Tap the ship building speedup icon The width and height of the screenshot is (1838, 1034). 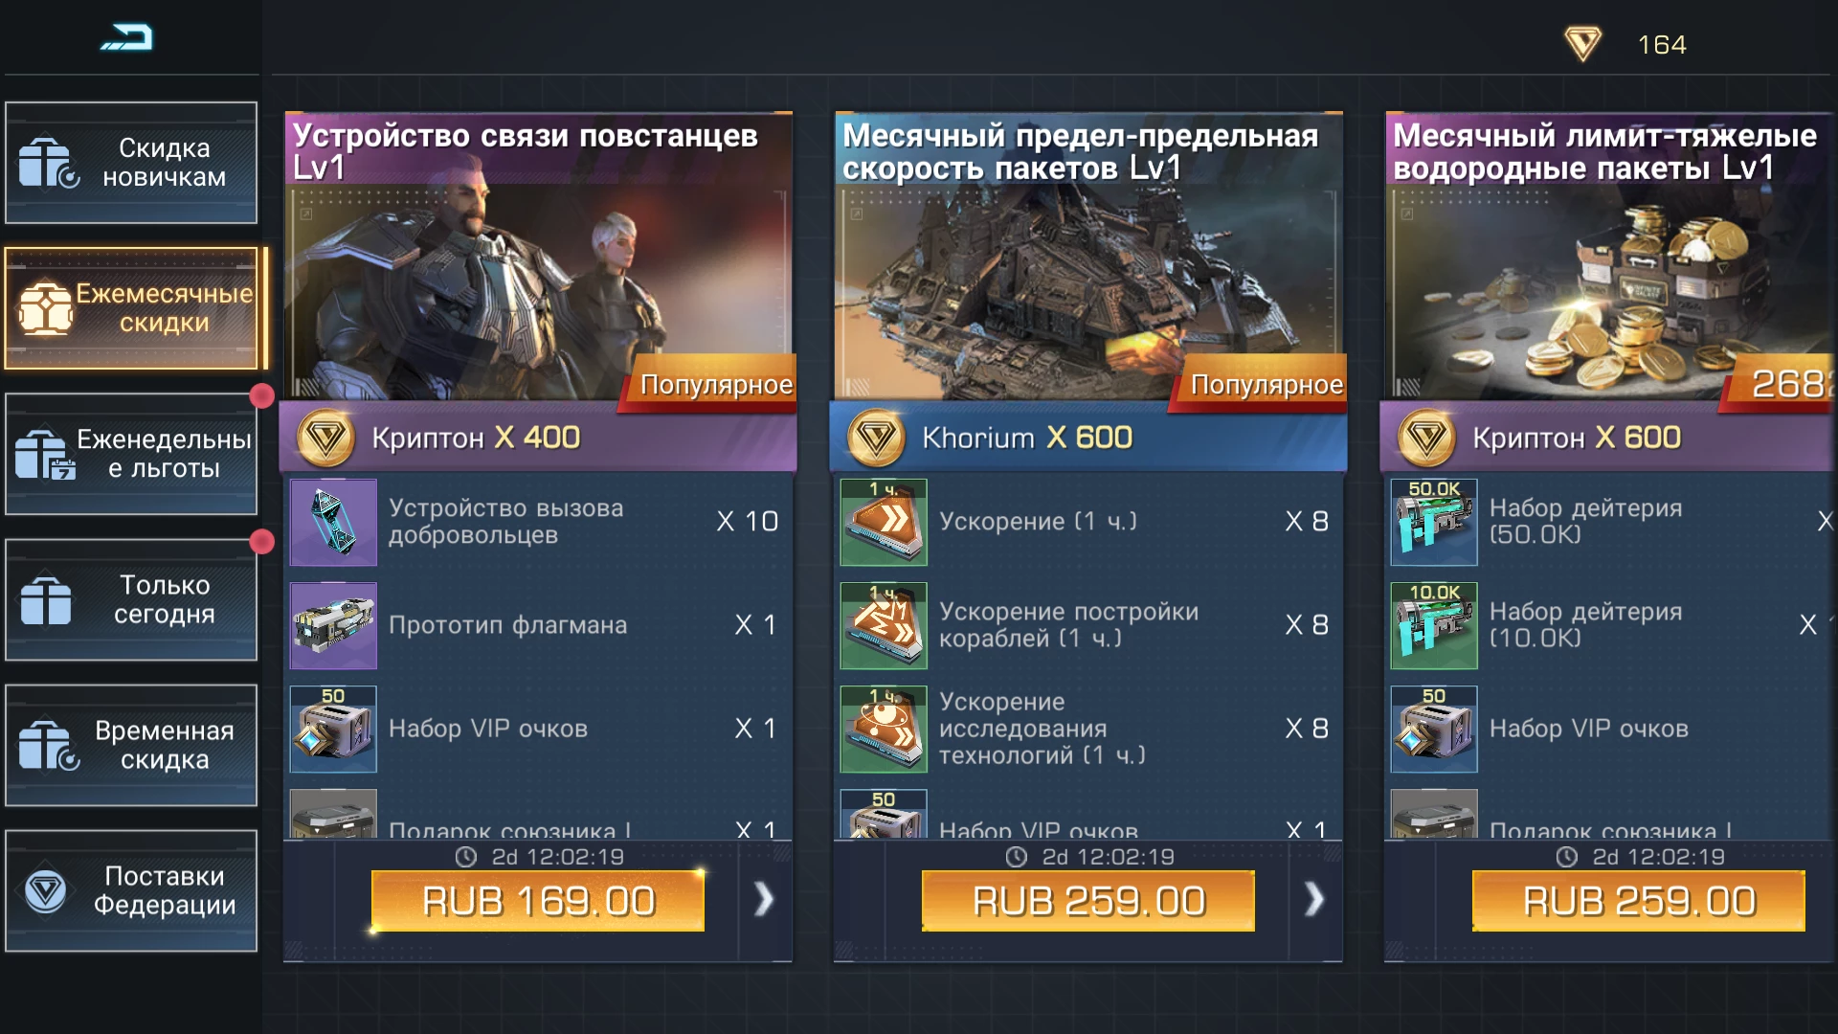point(884,625)
